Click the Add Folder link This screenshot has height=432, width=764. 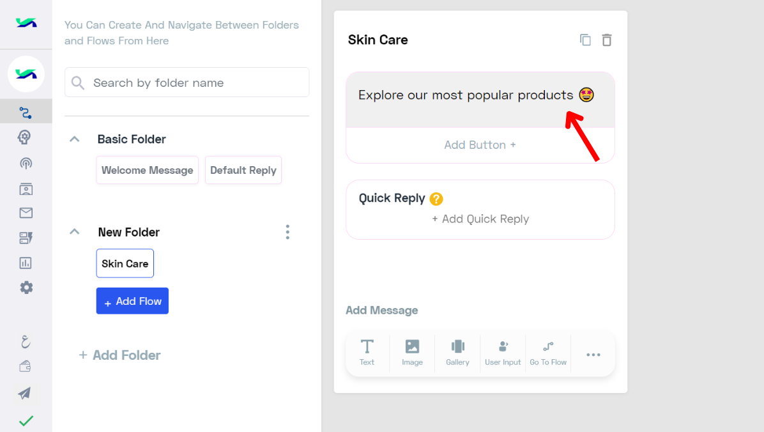coord(120,355)
